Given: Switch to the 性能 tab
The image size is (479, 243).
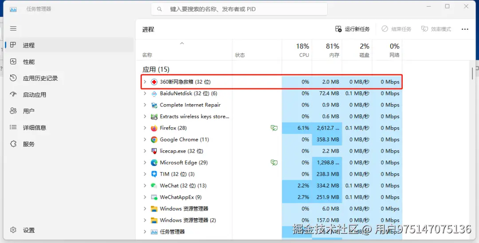Looking at the screenshot, I should click(69, 62).
